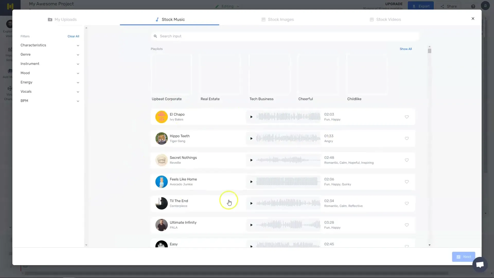Click the My Uploads panel icon
494x278 pixels.
click(50, 19)
